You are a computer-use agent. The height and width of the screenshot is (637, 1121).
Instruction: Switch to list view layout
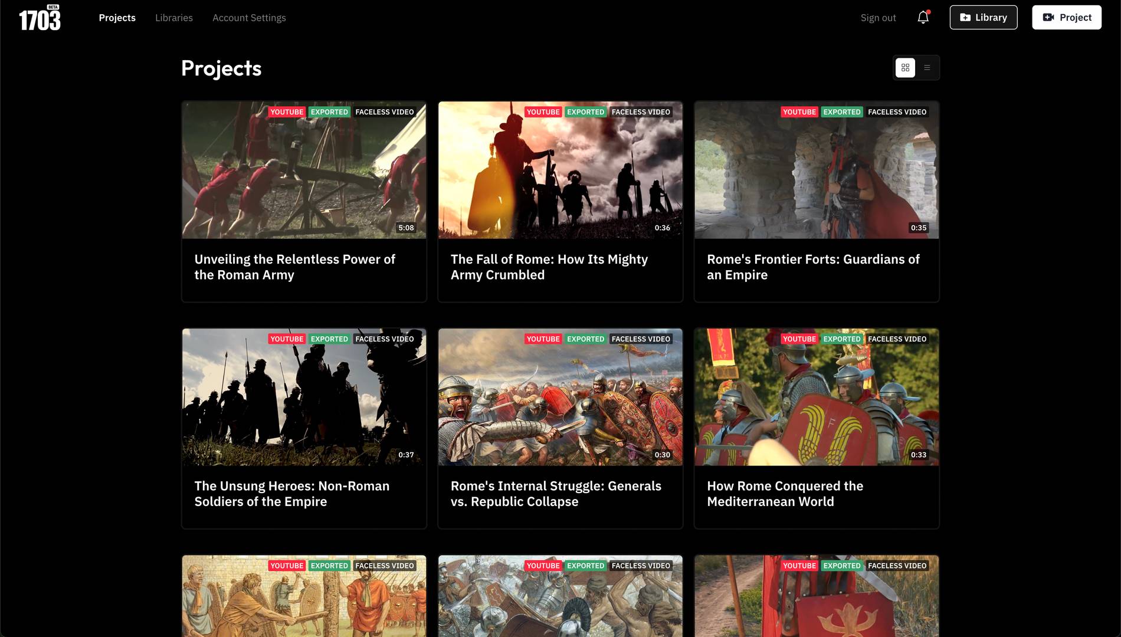927,68
